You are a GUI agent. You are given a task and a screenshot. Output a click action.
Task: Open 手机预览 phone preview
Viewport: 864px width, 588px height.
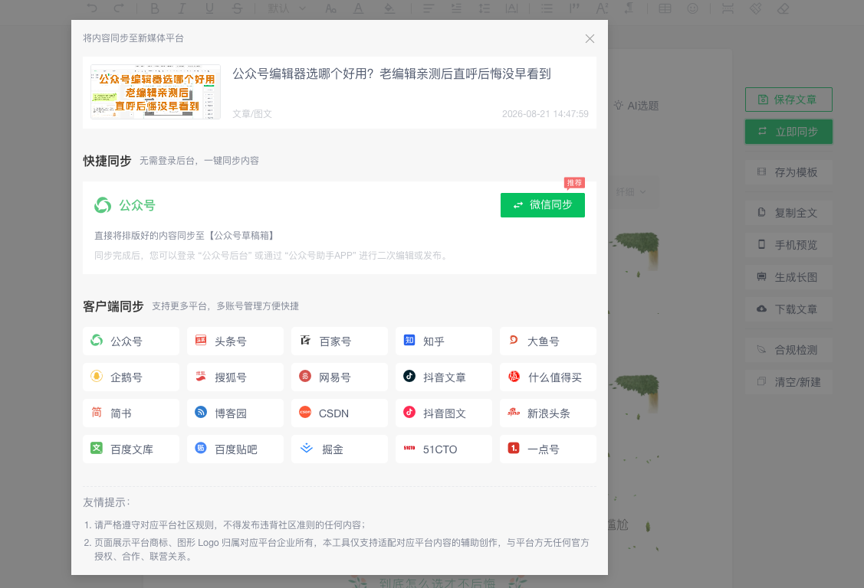789,245
